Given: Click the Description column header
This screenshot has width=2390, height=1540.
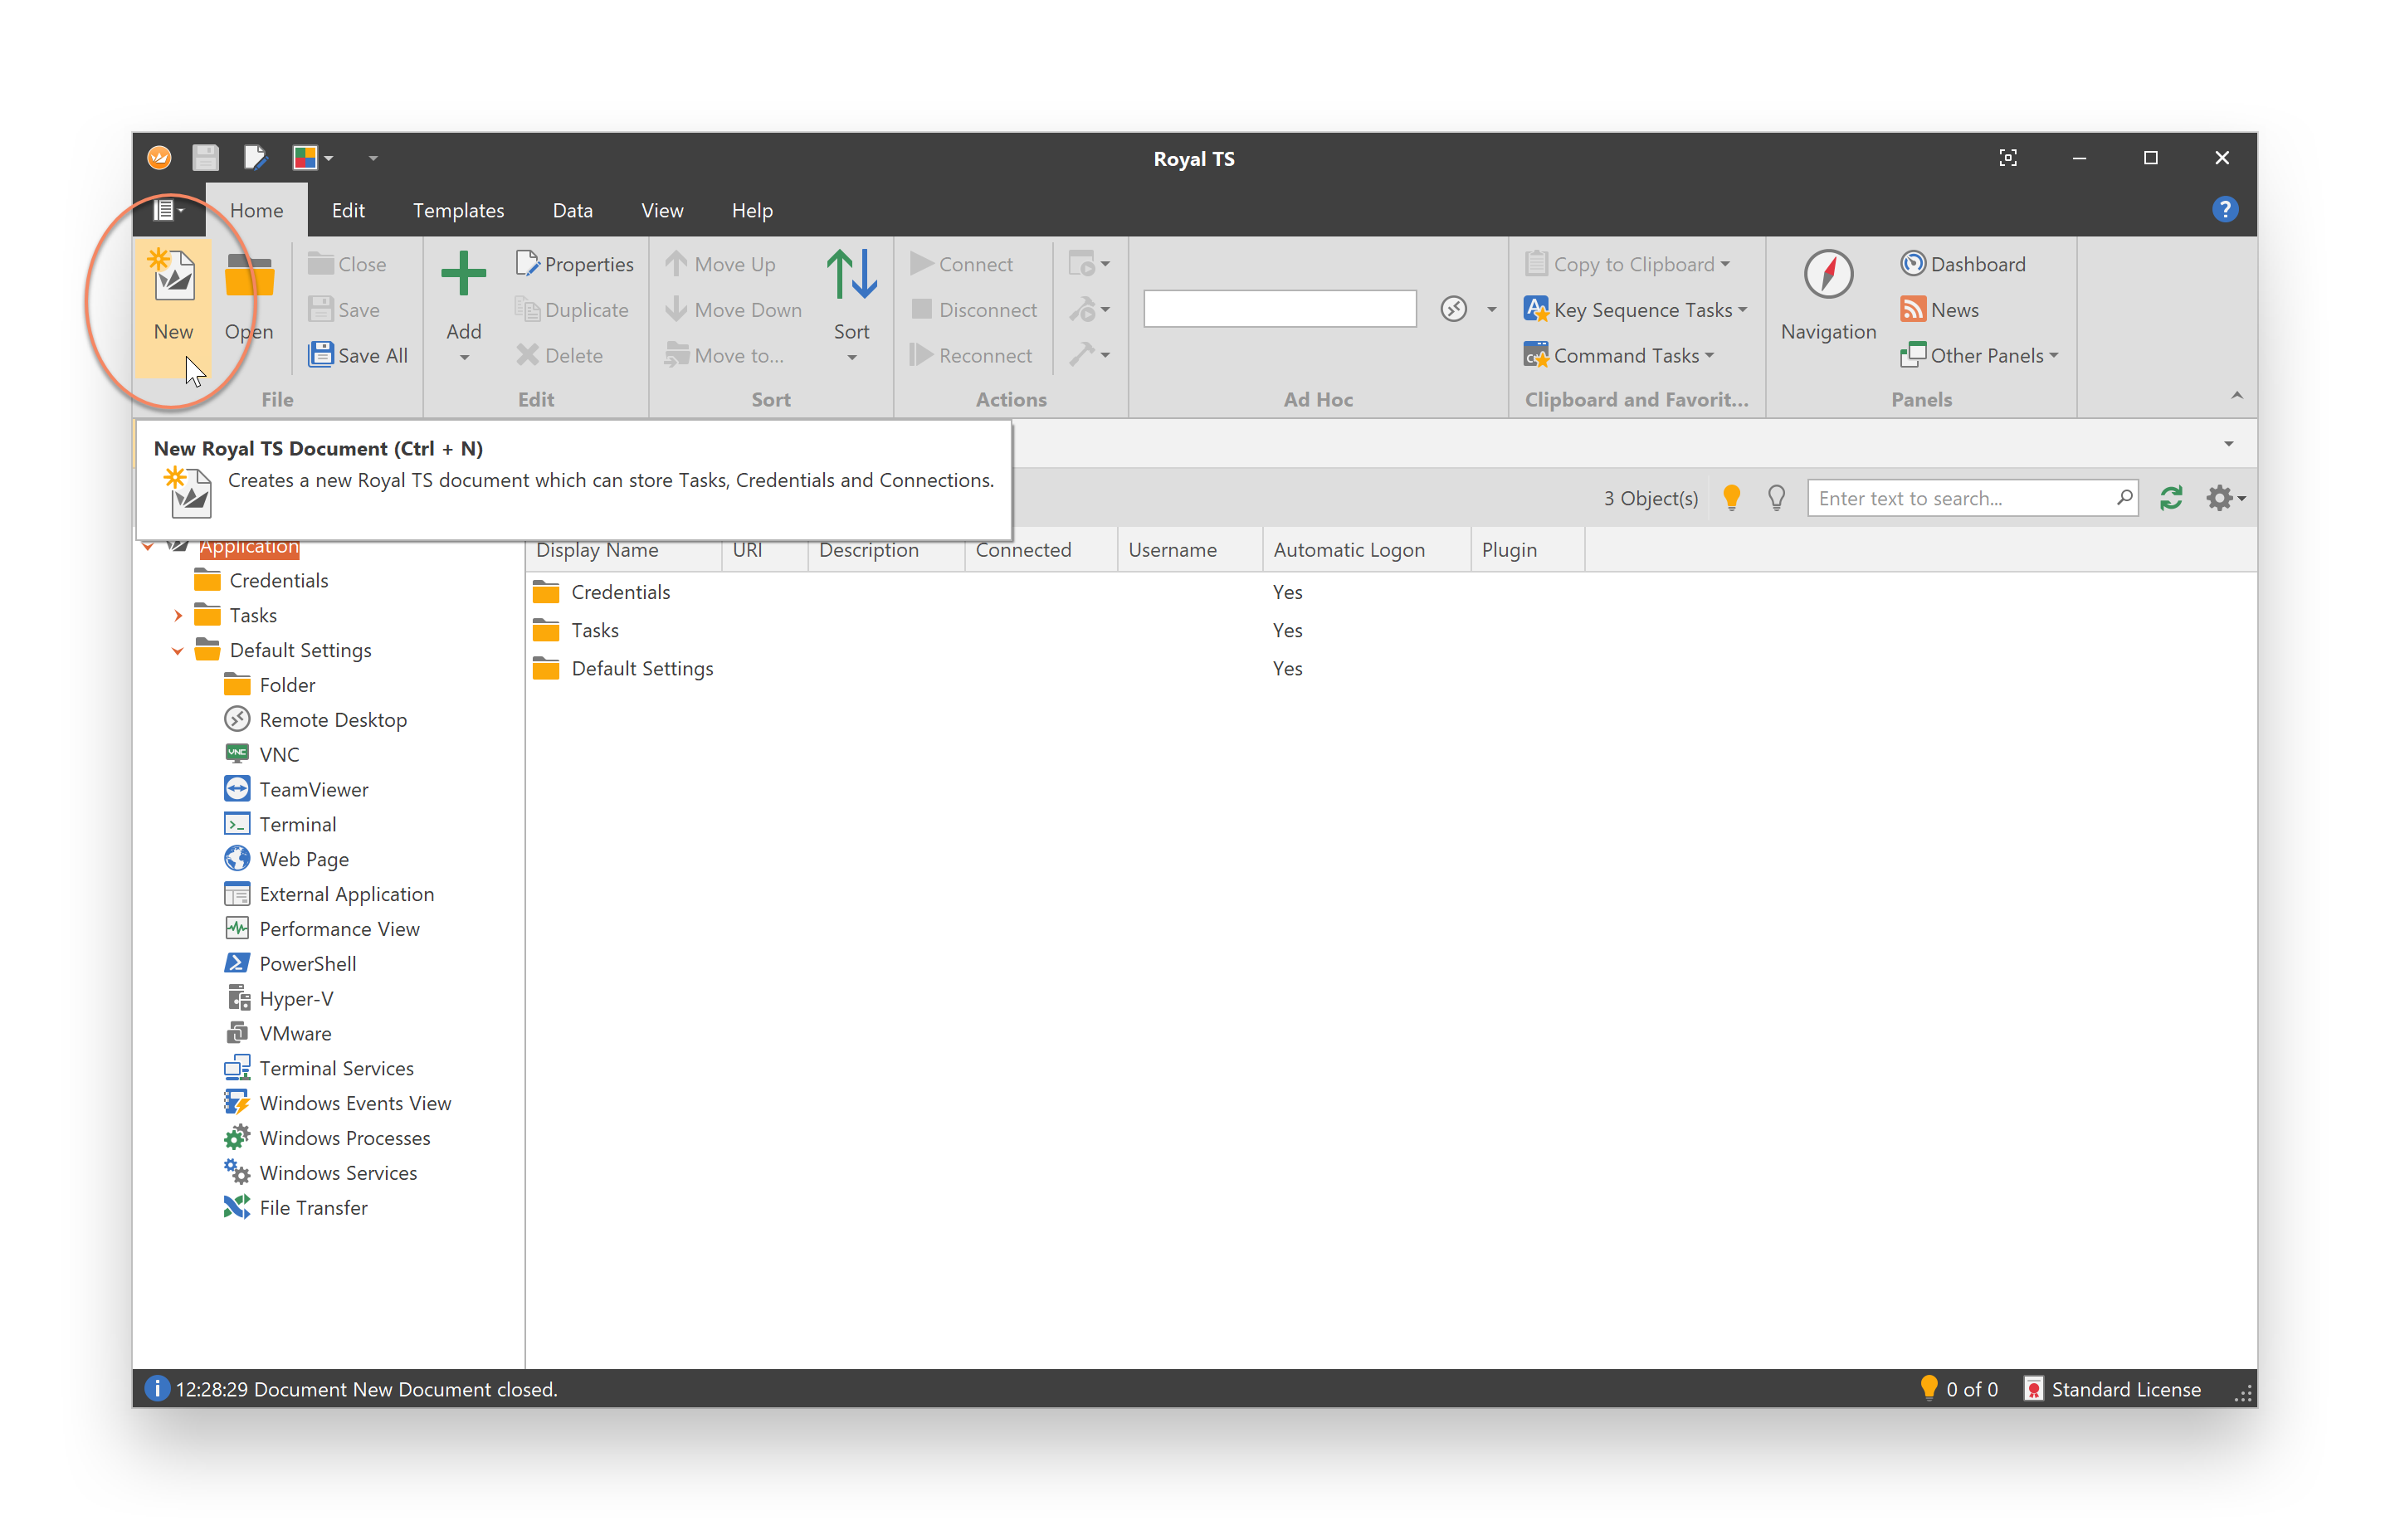Looking at the screenshot, I should tap(886, 550).
